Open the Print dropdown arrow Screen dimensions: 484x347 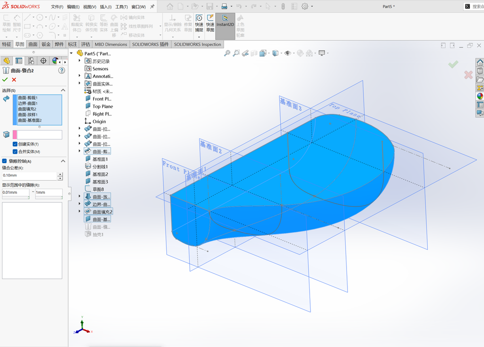tap(231, 7)
